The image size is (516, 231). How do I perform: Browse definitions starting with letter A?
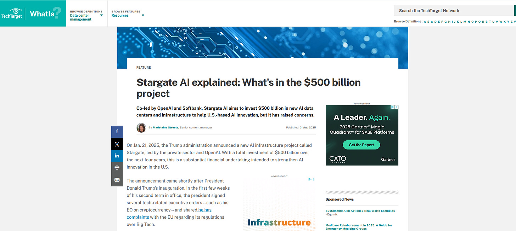point(425,22)
